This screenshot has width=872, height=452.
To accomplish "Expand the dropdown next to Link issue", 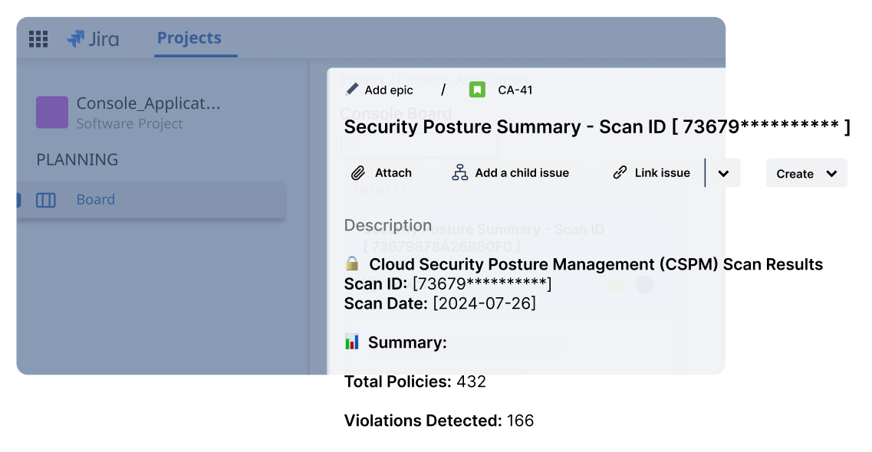I will coord(723,173).
